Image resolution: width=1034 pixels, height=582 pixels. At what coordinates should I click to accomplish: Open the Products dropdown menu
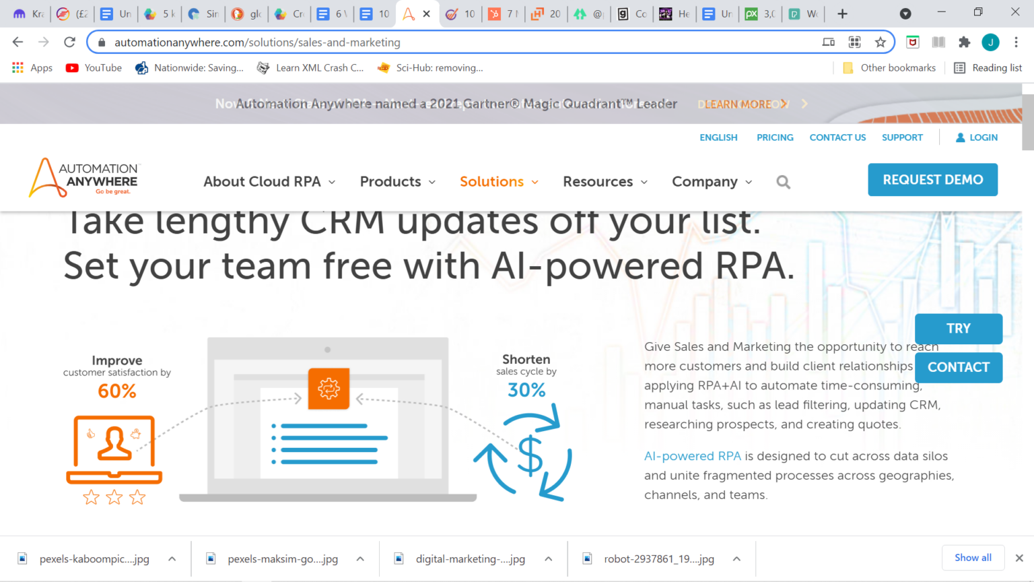pos(397,181)
